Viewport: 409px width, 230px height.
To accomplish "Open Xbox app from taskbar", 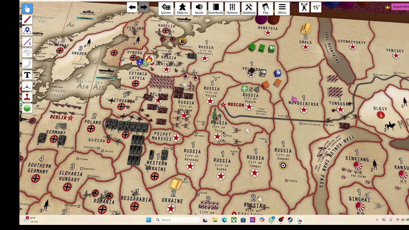I will pos(234,220).
